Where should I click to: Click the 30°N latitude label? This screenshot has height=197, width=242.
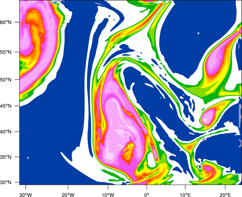click(6, 182)
